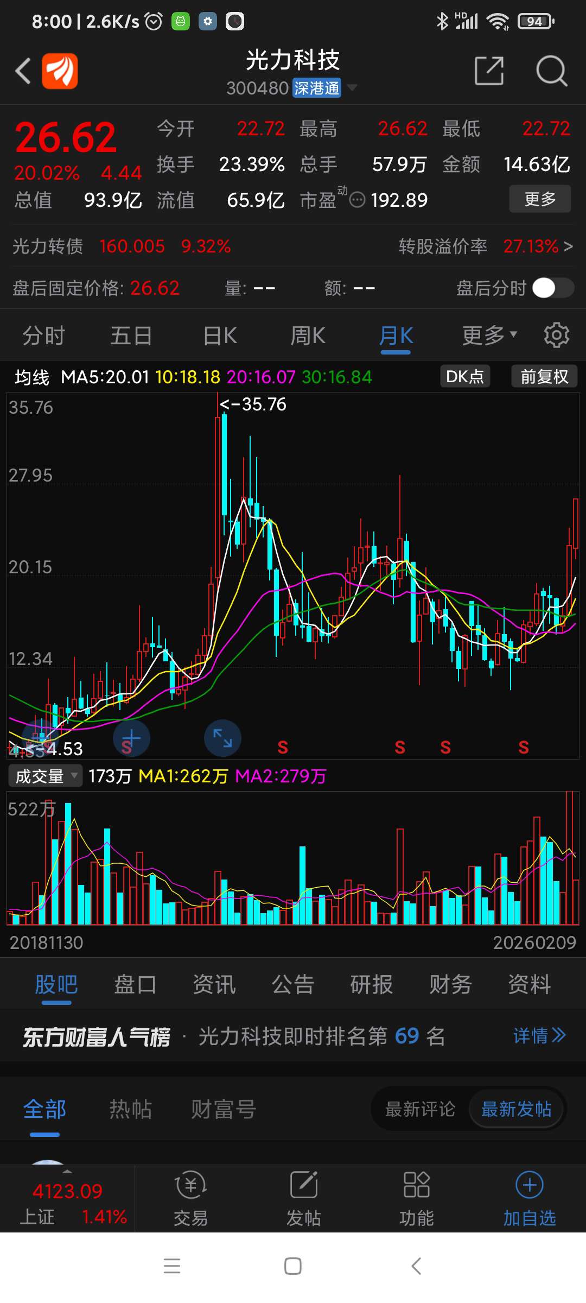The image size is (586, 1303).
Task: Open the 成交量 indicator dropdown
Action: tap(45, 776)
